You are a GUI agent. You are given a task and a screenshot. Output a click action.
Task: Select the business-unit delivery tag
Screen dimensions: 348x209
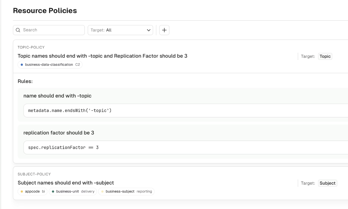[x=73, y=191]
